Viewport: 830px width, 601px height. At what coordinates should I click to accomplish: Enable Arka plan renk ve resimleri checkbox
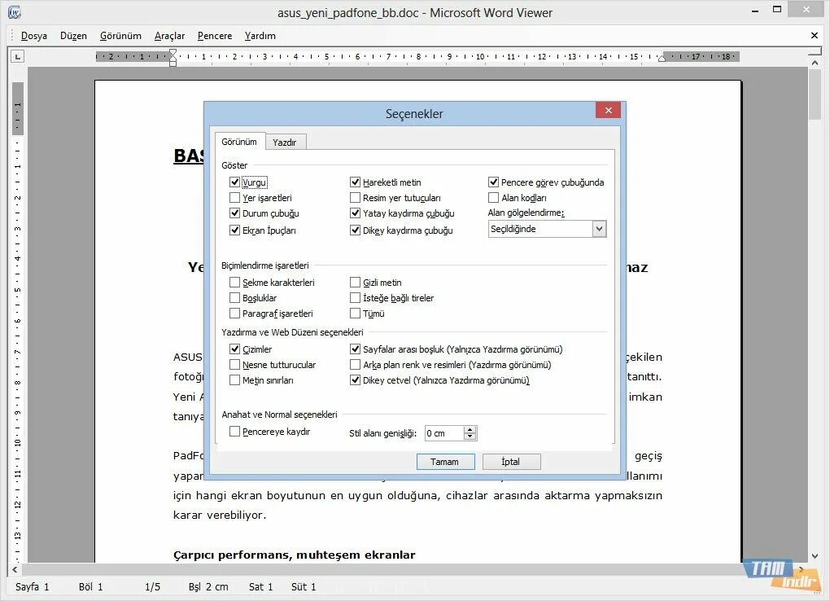(x=355, y=365)
